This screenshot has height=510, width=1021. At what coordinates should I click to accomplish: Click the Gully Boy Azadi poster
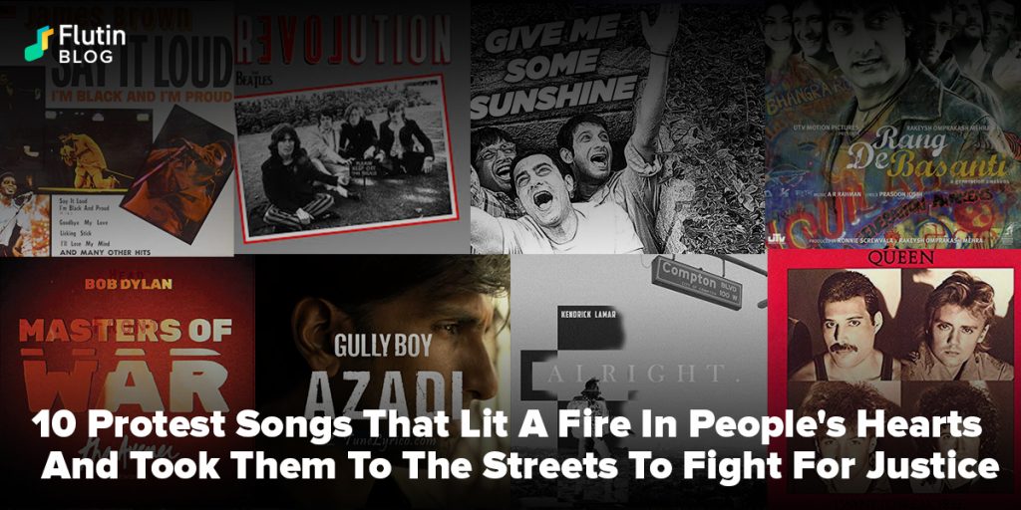pos(383,382)
